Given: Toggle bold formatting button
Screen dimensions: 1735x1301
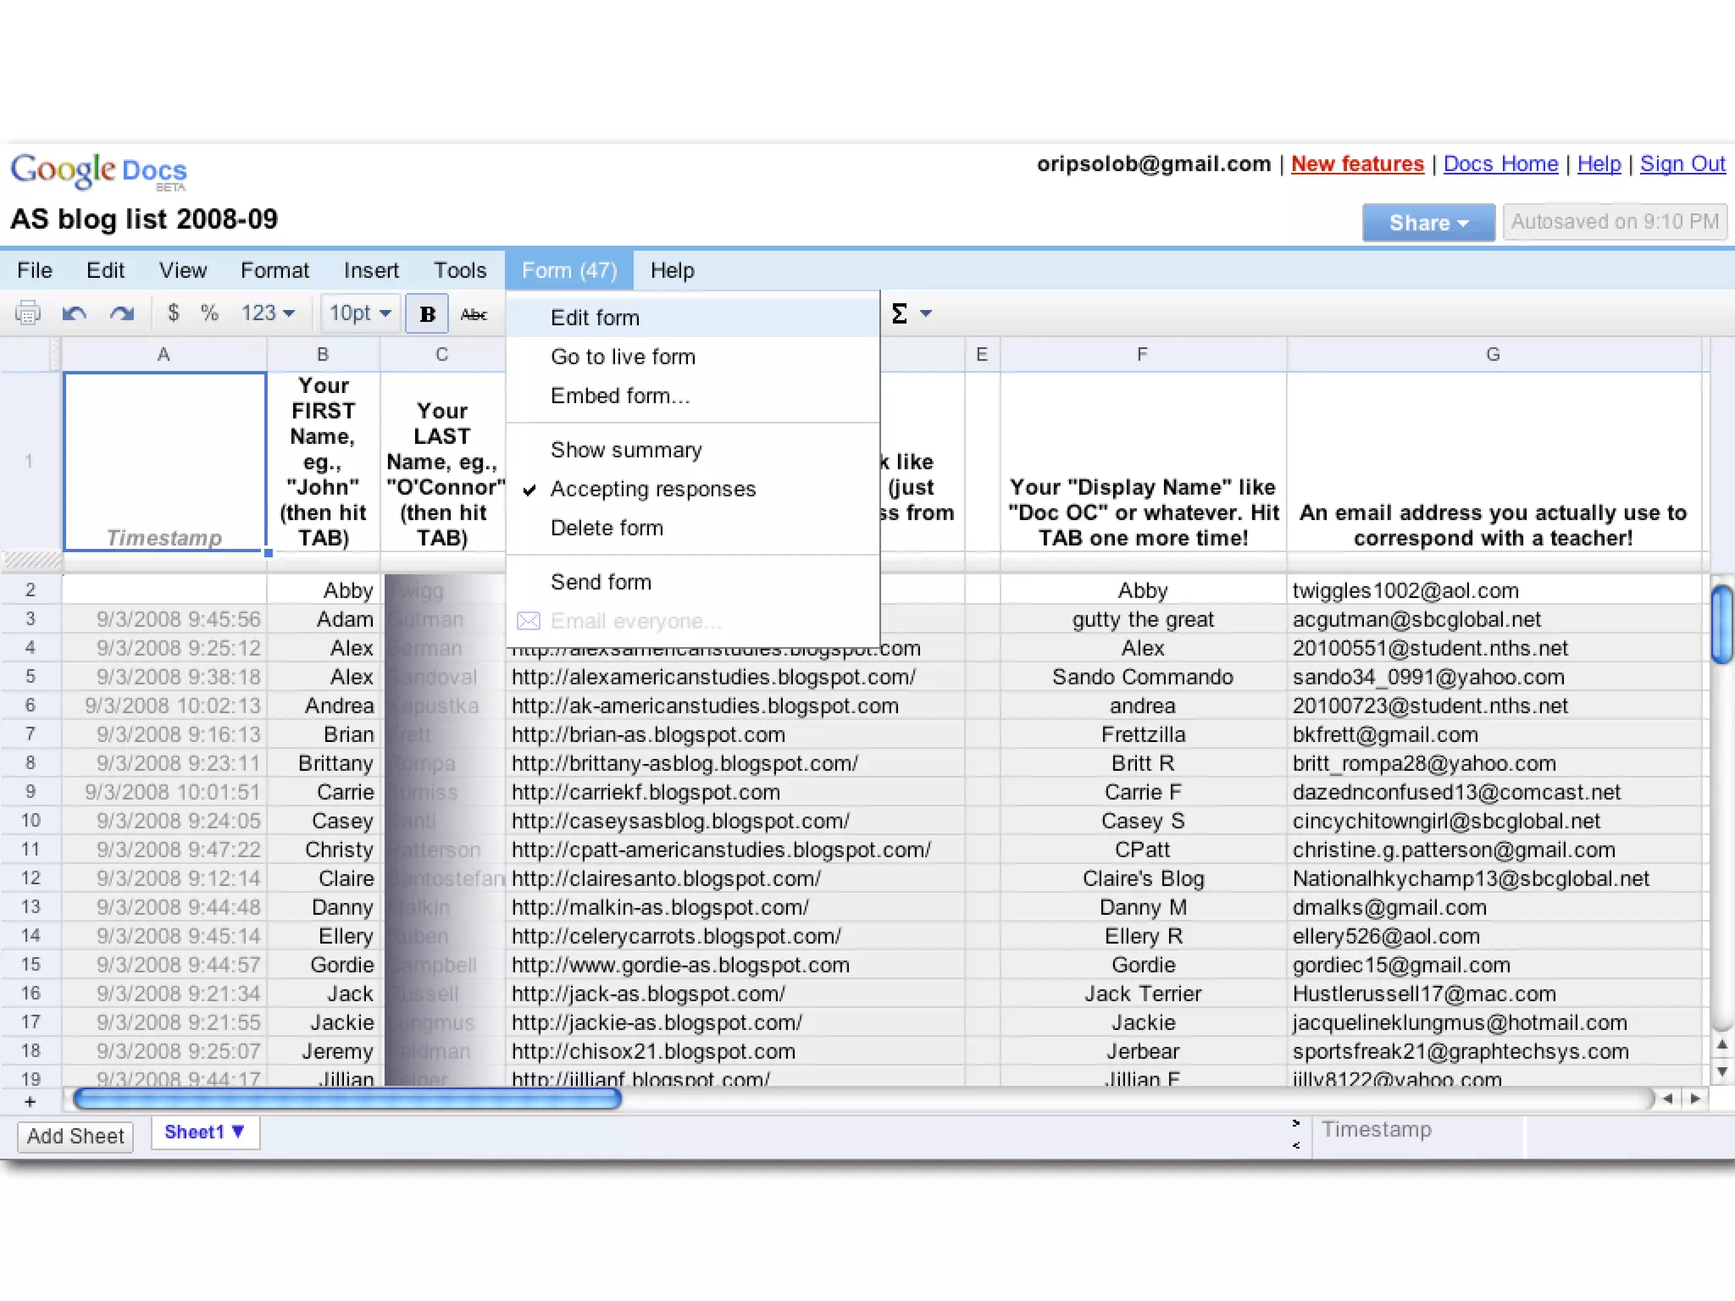Looking at the screenshot, I should pos(427,314).
